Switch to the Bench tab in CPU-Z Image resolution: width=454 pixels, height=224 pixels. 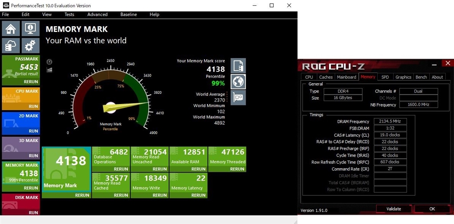tap(421, 77)
